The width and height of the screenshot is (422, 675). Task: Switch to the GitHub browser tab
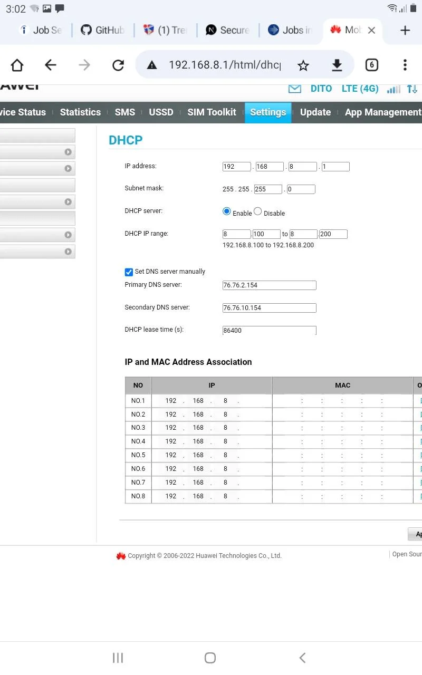(x=103, y=30)
